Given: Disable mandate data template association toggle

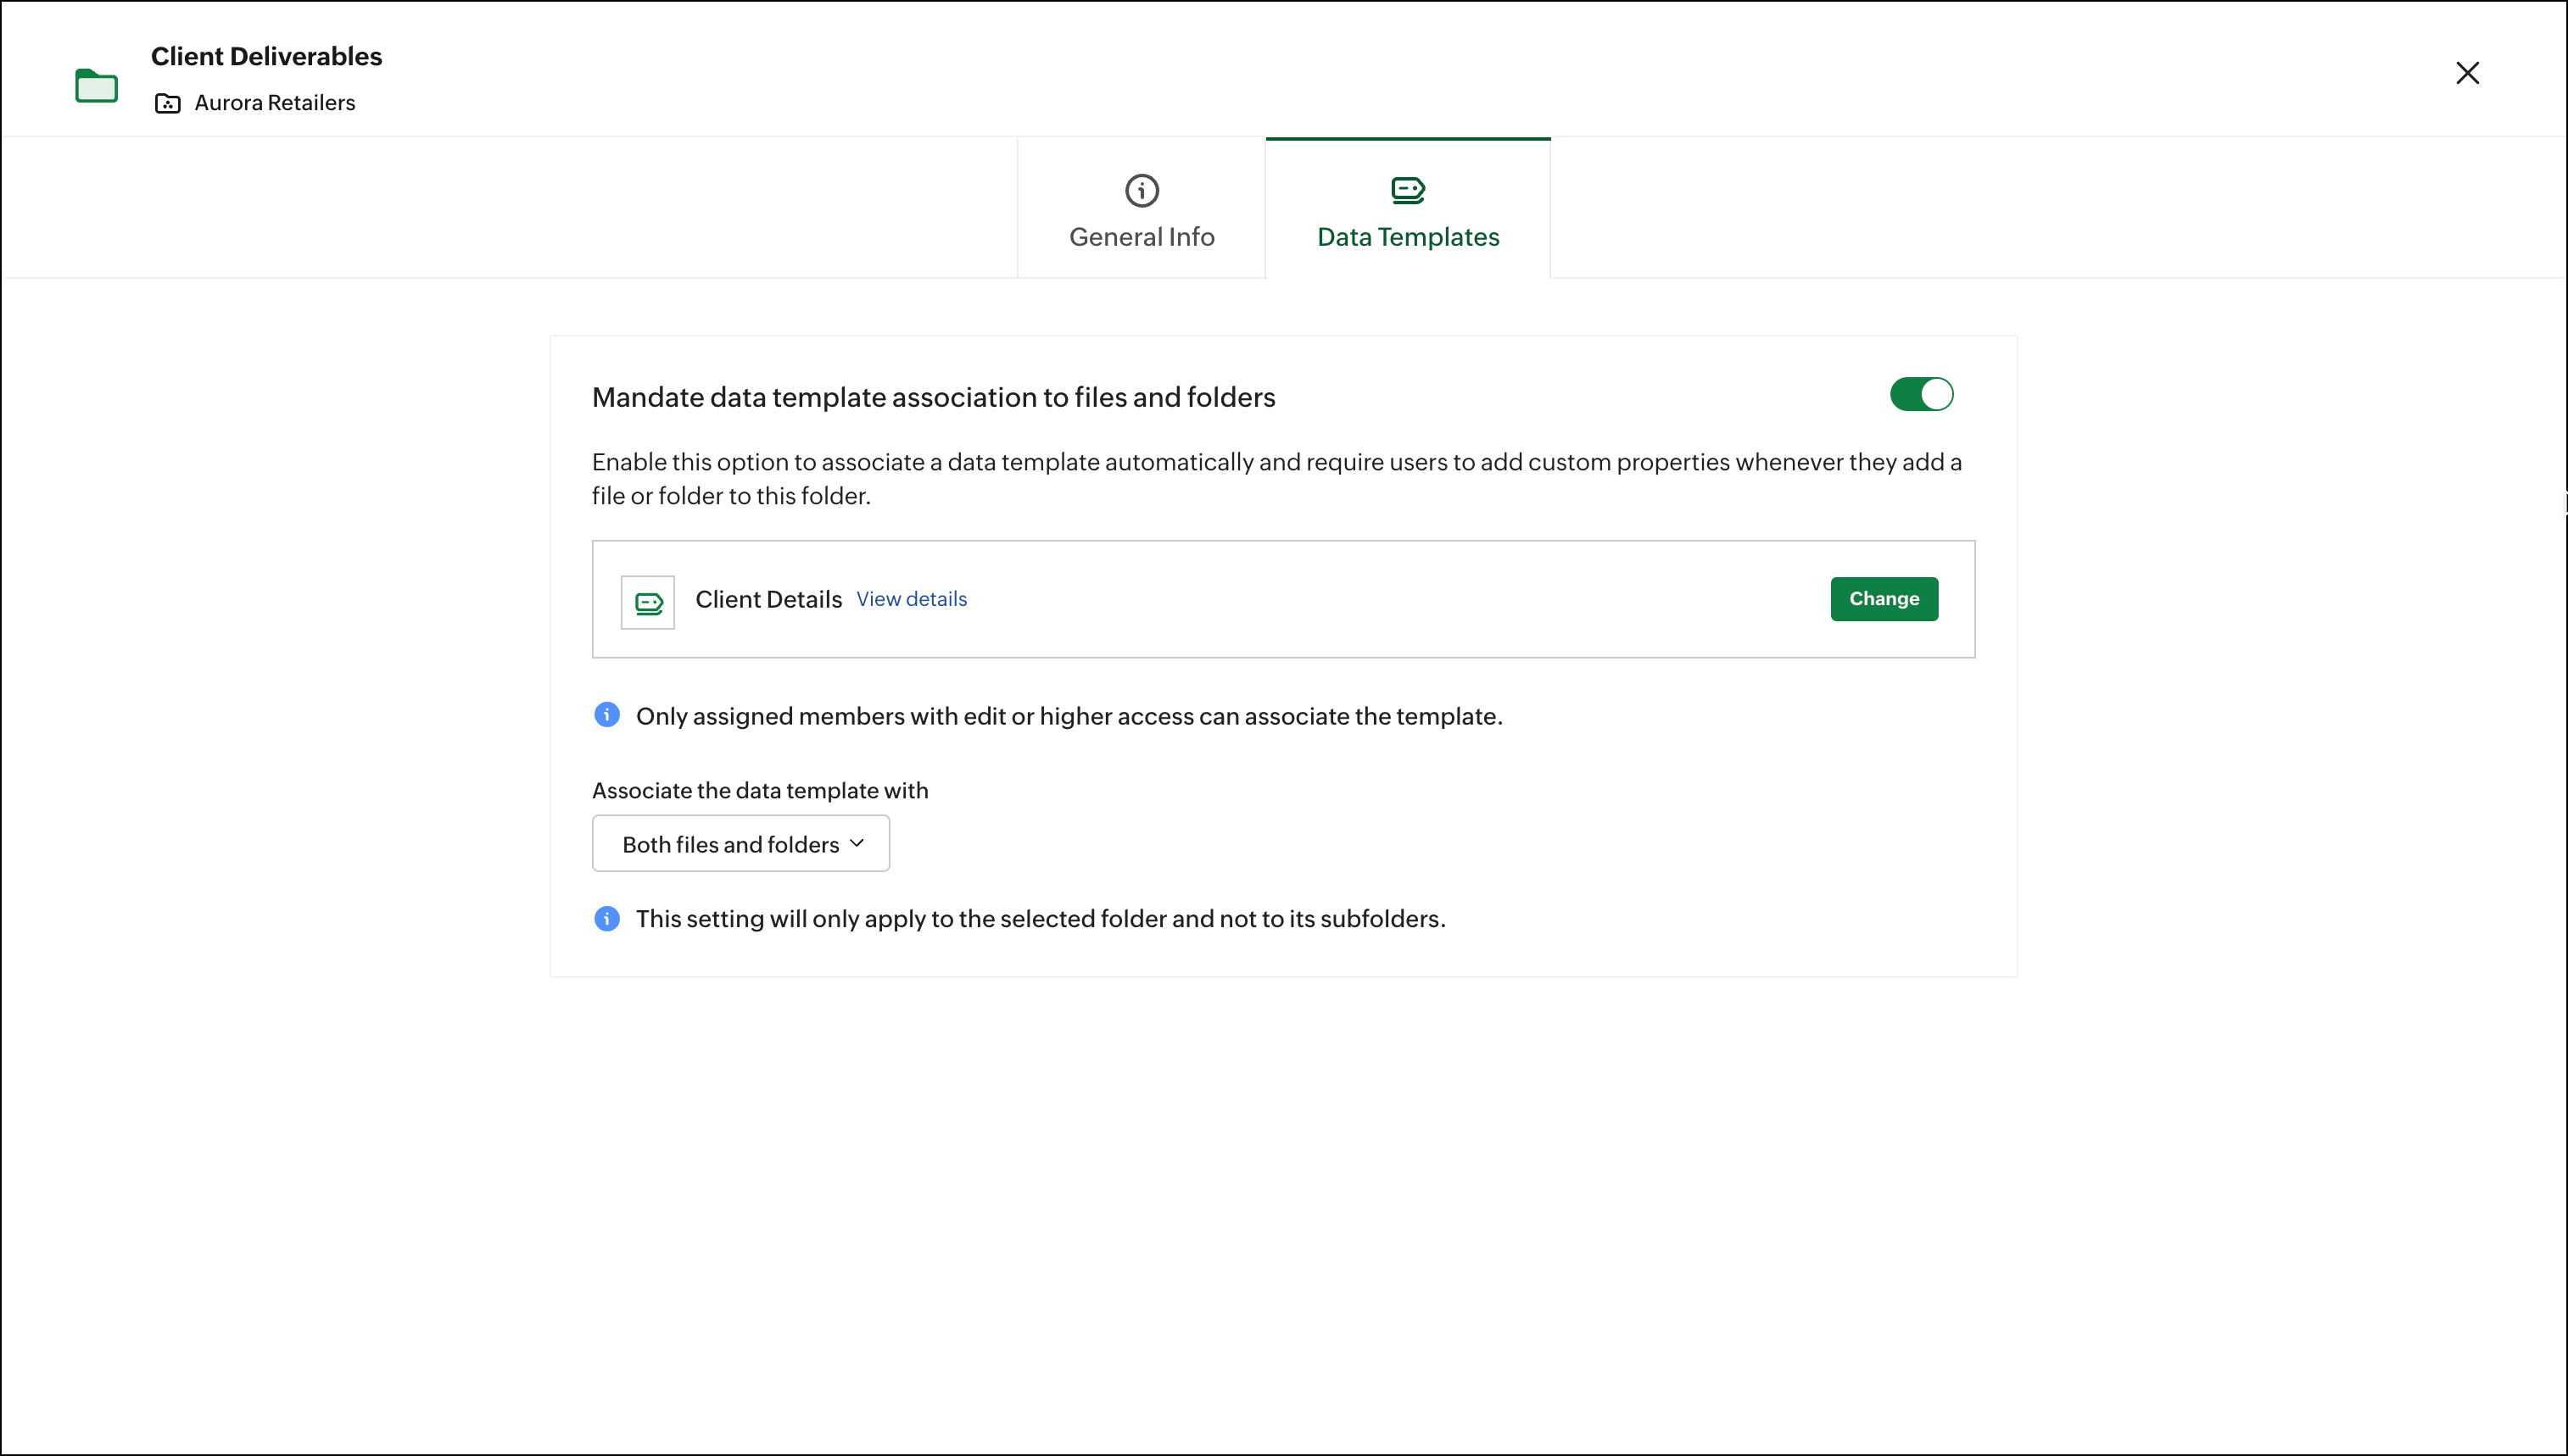Looking at the screenshot, I should point(1921,394).
